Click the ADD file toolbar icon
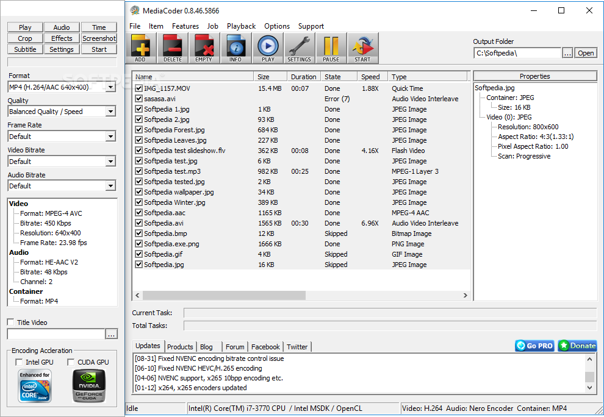Image resolution: width=604 pixels, height=417 pixels. tap(141, 48)
